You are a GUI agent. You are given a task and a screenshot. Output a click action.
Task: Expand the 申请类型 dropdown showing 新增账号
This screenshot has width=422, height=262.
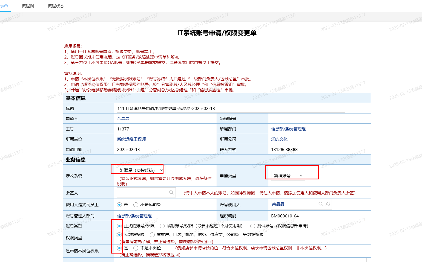tap(288, 176)
